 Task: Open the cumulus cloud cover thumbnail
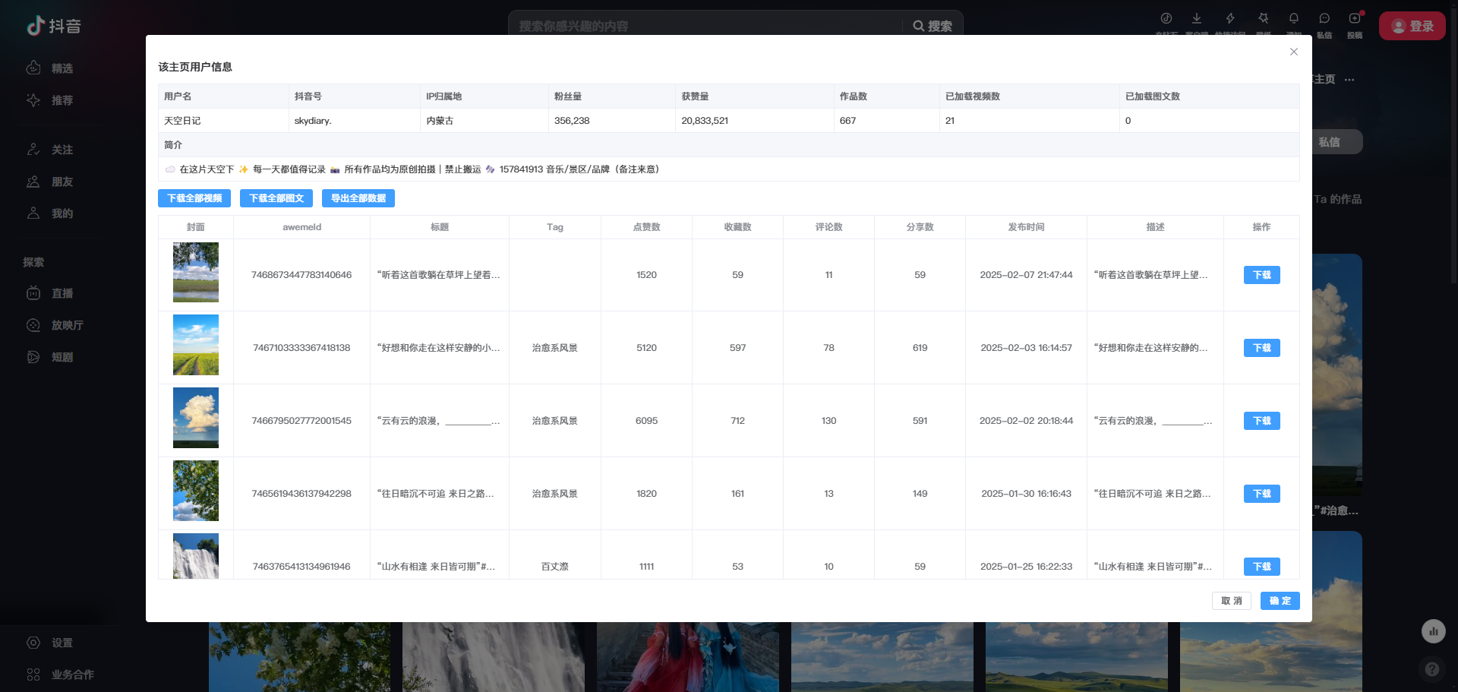point(196,418)
